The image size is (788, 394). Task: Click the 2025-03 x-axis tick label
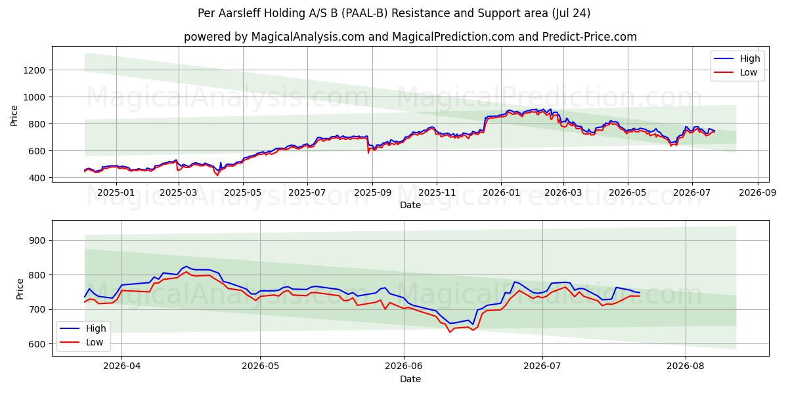pos(179,192)
